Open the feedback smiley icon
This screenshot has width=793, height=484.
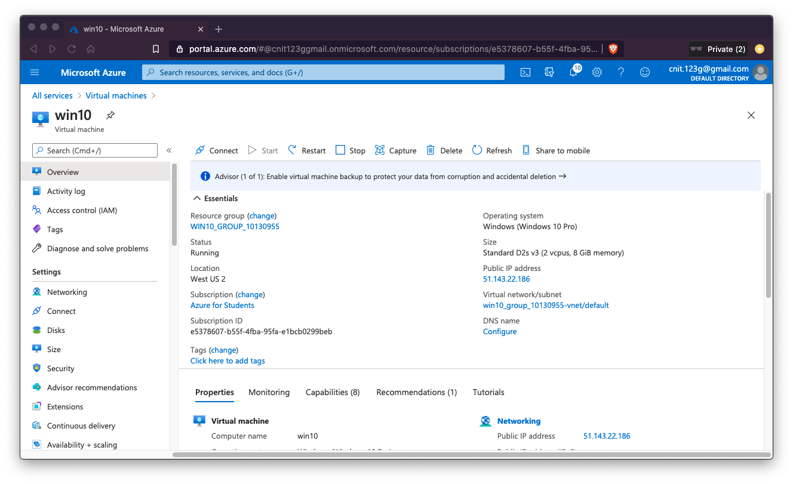pos(645,72)
